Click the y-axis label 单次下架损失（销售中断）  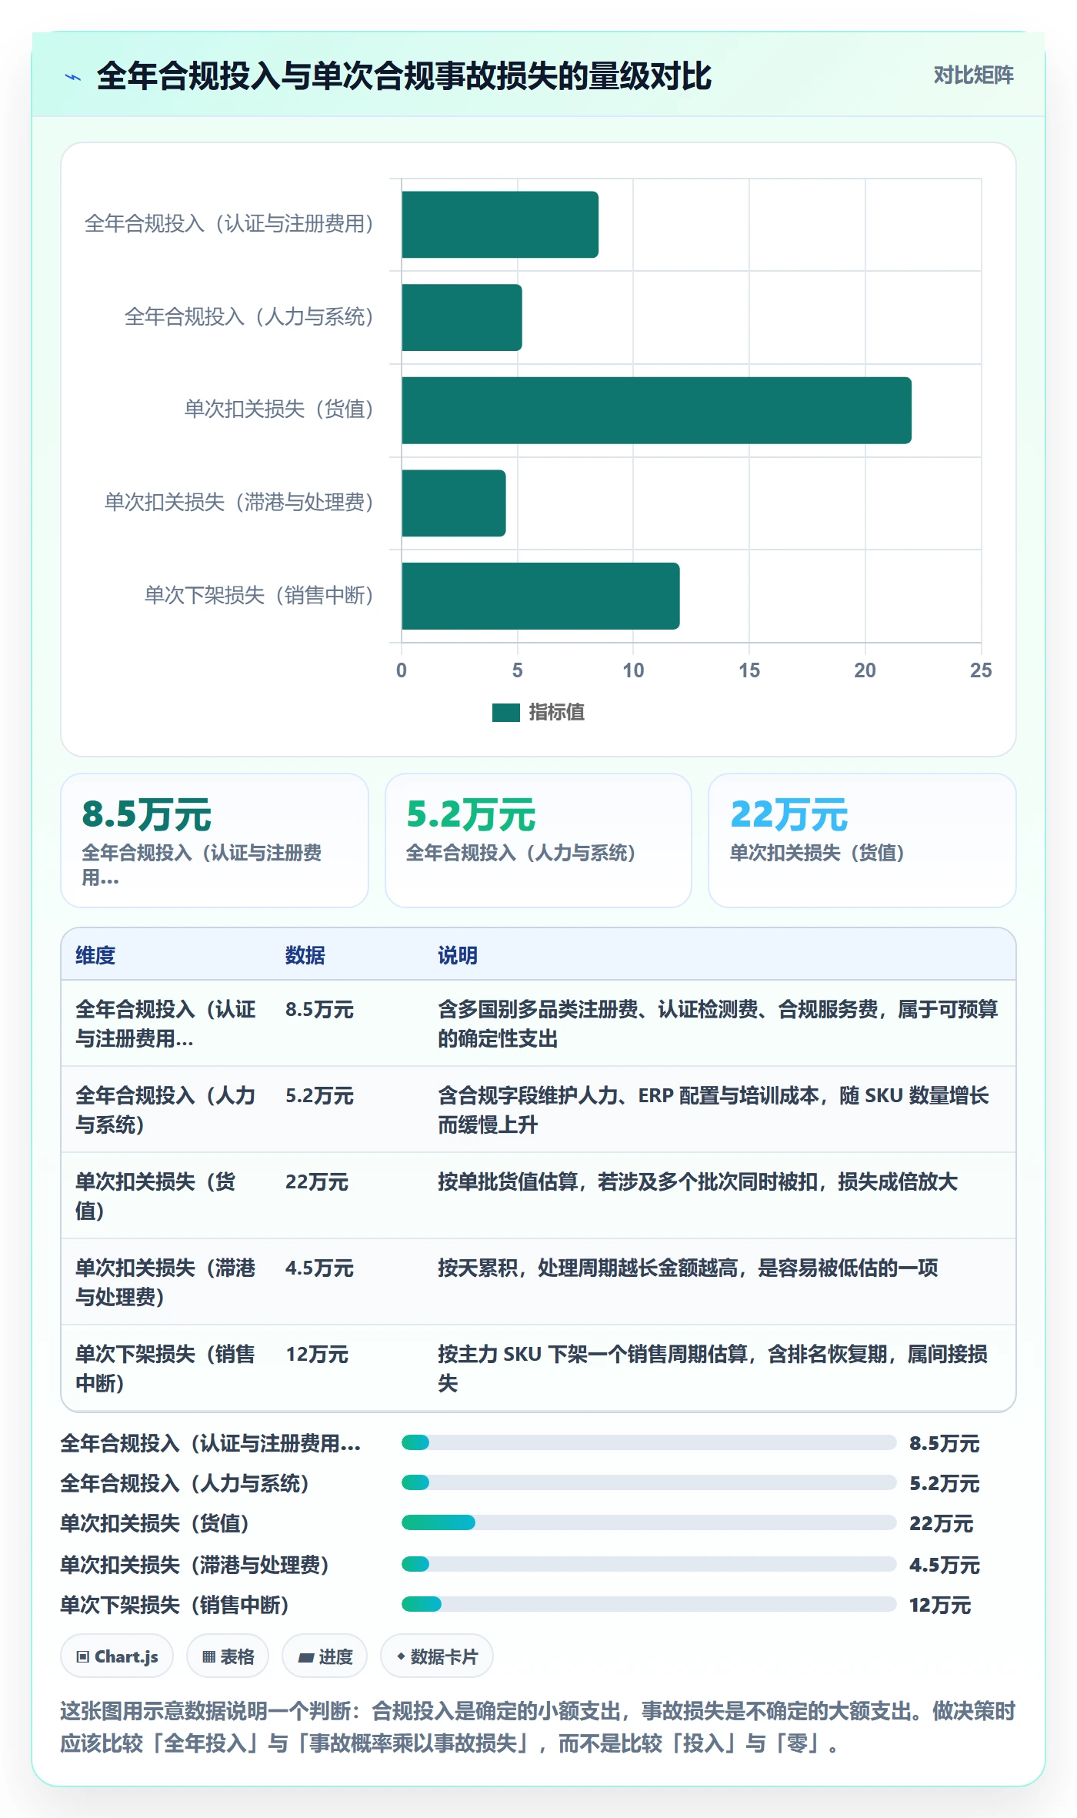pos(259,596)
